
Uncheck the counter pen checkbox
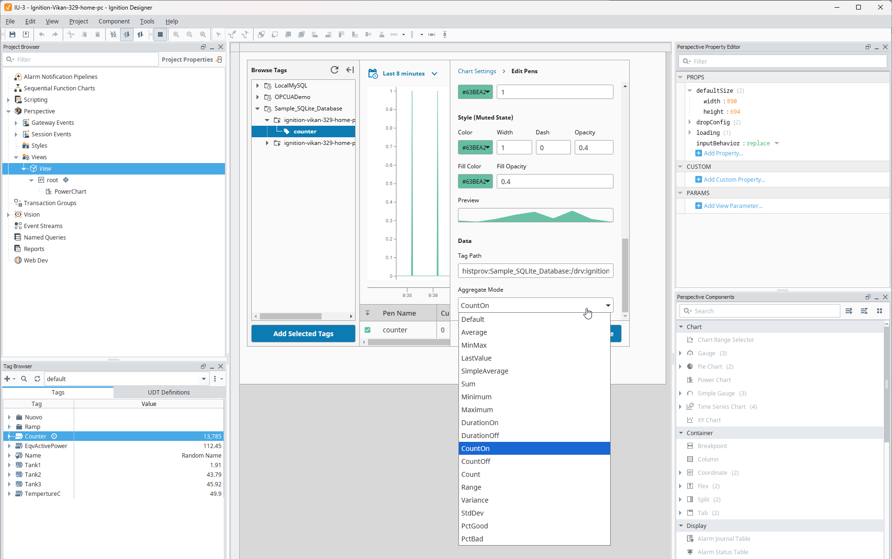pyautogui.click(x=368, y=330)
